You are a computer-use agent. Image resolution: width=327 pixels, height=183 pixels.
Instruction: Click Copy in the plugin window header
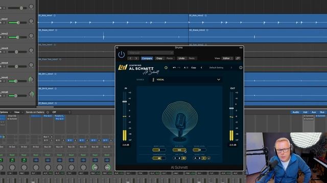pyautogui.click(x=159, y=58)
